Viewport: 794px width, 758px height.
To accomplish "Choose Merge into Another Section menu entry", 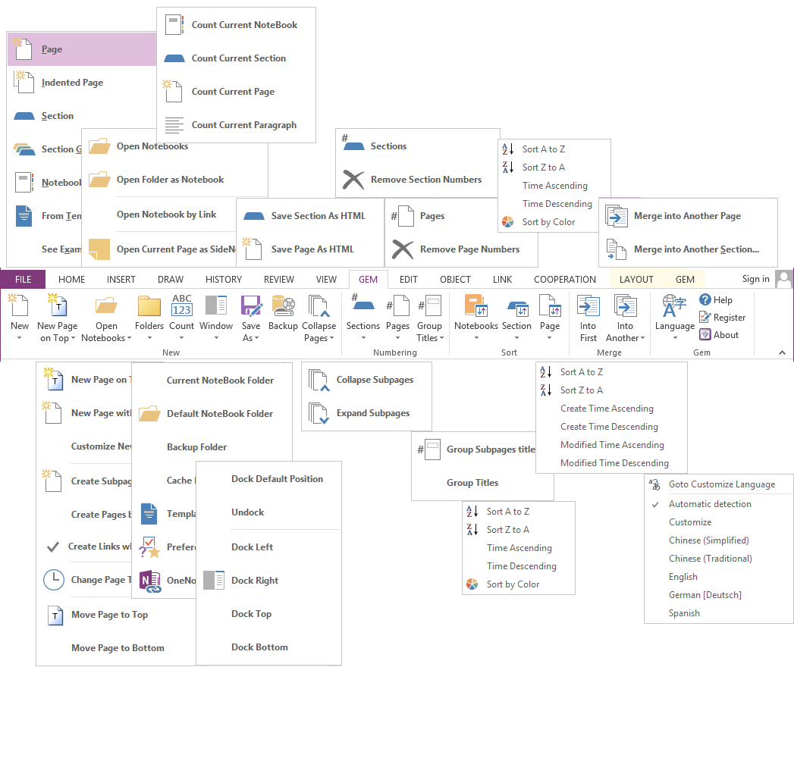I will (695, 249).
